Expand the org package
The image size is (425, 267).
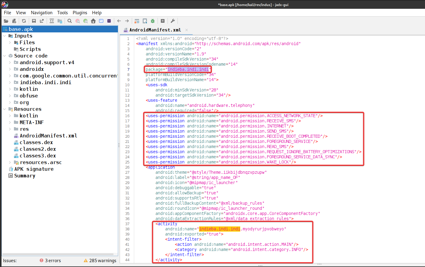10,102
